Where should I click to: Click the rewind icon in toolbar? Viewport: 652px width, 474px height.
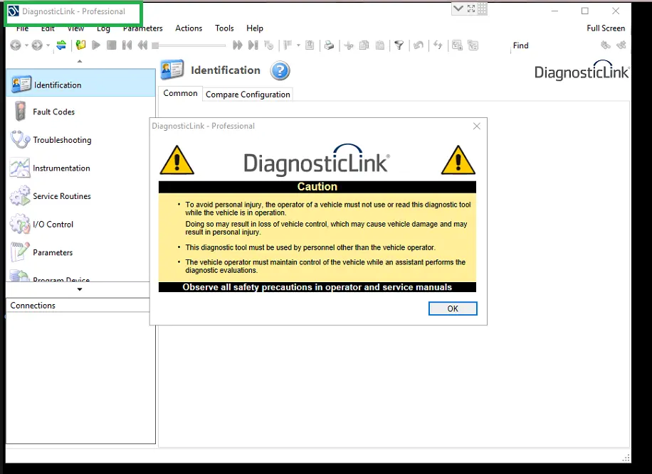pyautogui.click(x=142, y=45)
